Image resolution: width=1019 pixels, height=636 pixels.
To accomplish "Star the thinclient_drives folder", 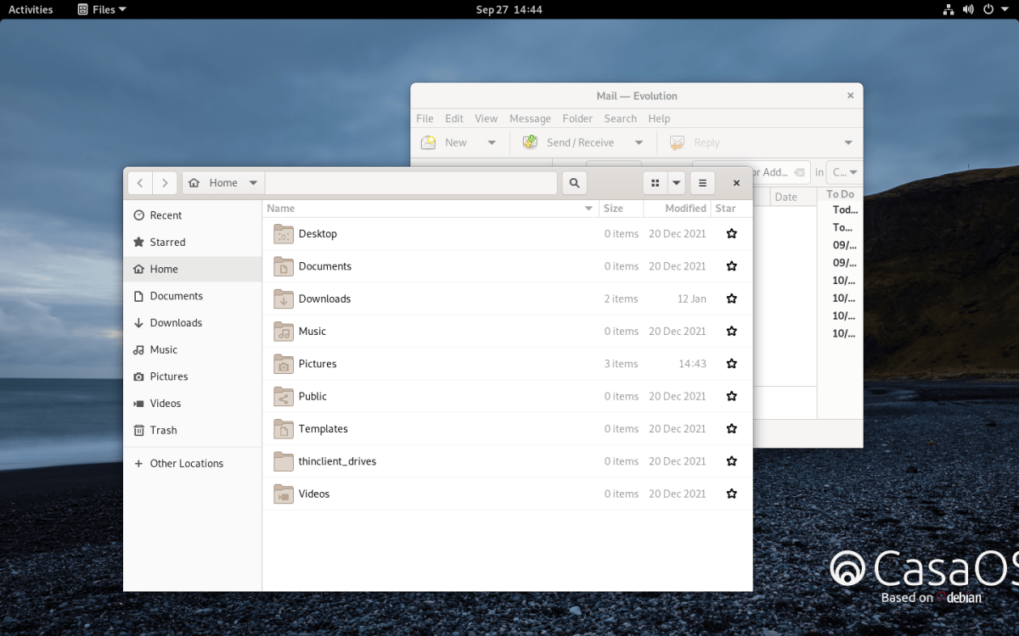I will click(x=731, y=461).
